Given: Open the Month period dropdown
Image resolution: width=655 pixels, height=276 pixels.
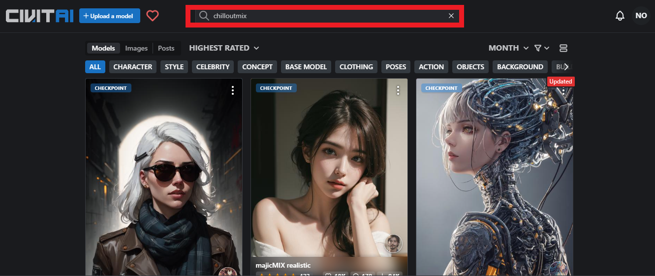Looking at the screenshot, I should point(508,48).
